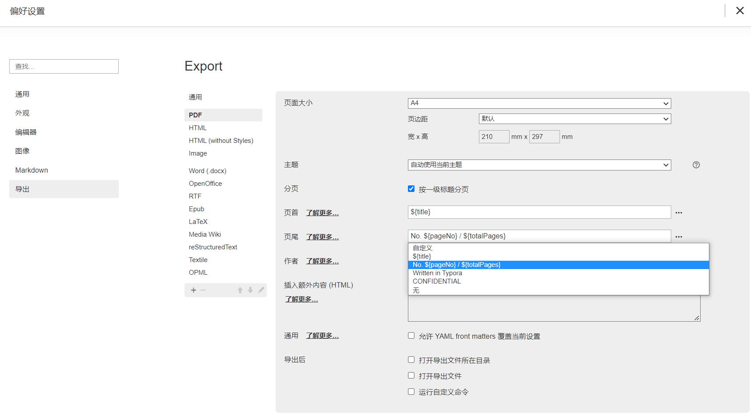Open header template options via the ellipsis icon
Screen dimensions: 751x415
pos(679,213)
